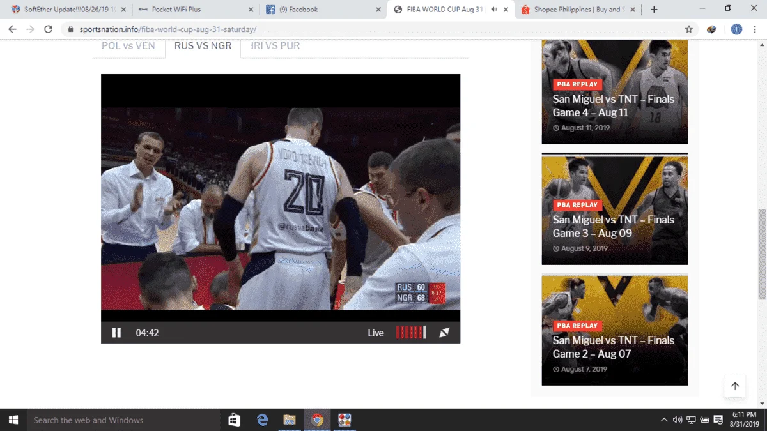Open the Chrome profile avatar
Screen dimensions: 767x431
pyautogui.click(x=736, y=29)
